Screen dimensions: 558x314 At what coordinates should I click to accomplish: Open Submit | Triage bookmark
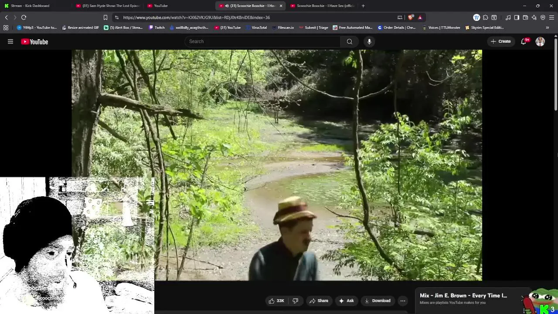[313, 27]
